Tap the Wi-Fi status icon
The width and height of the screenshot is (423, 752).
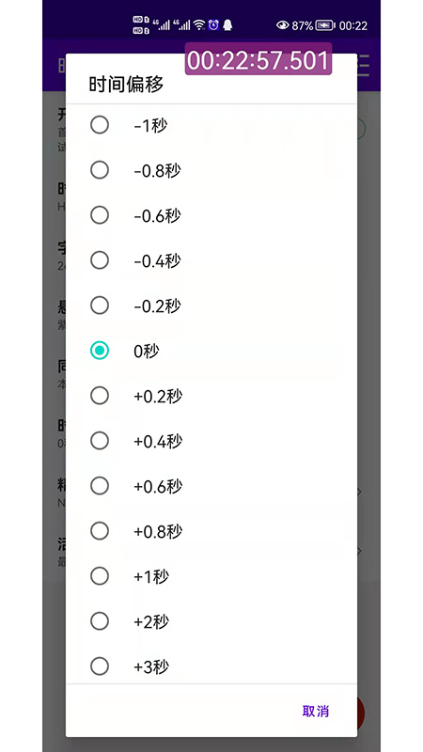[199, 25]
